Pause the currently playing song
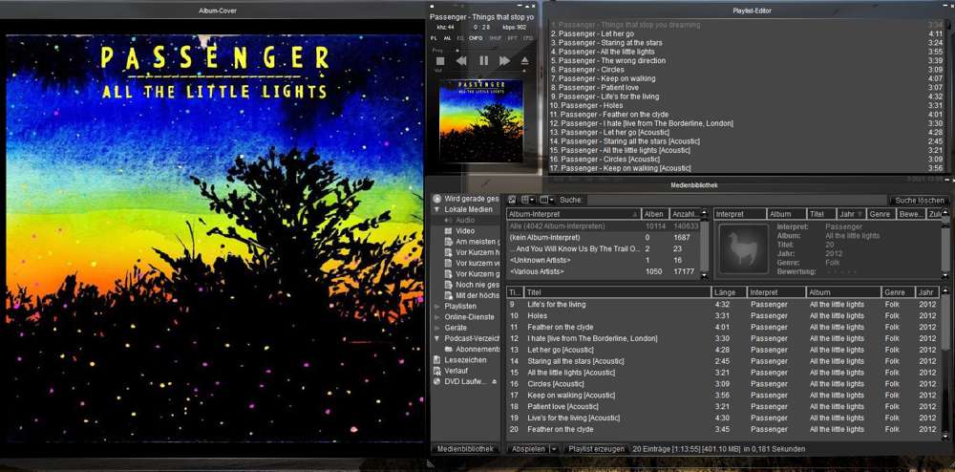Viewport: 955px width, 472px height. point(483,60)
